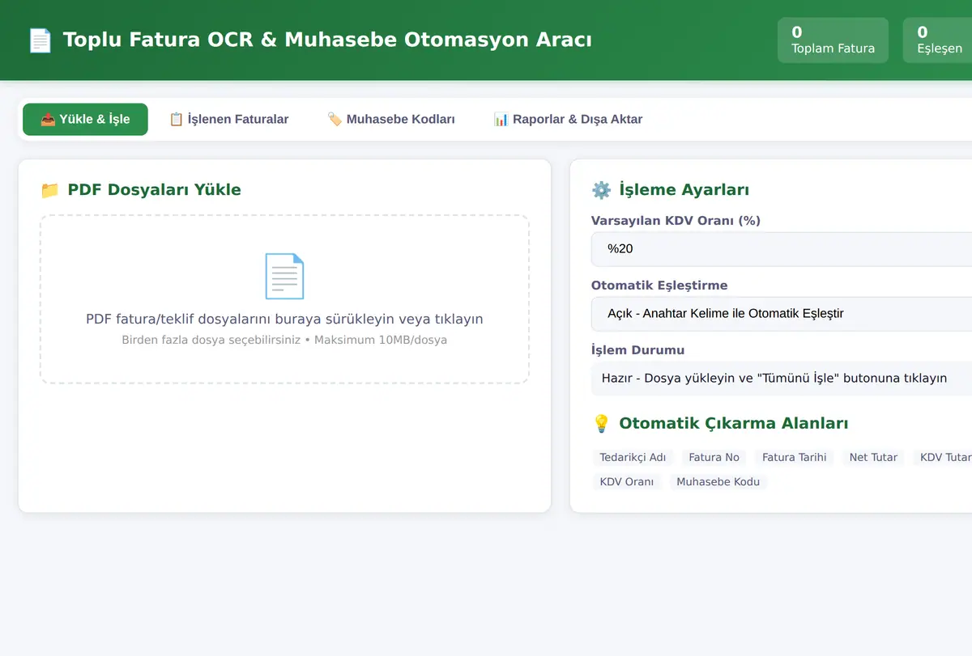Screen dimensions: 972x656
Task: Select the Eşleşen counter card
Action: pyautogui.click(x=938, y=40)
